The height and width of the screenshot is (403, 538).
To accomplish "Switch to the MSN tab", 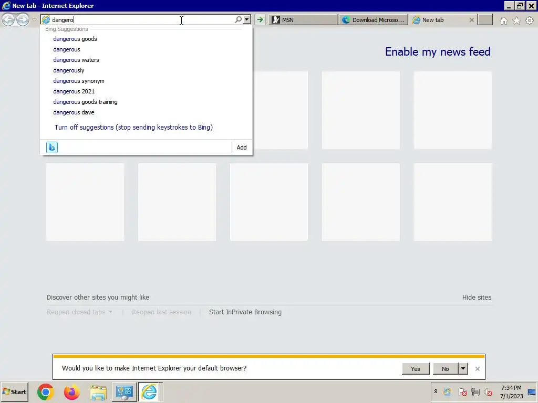I will pos(303,20).
